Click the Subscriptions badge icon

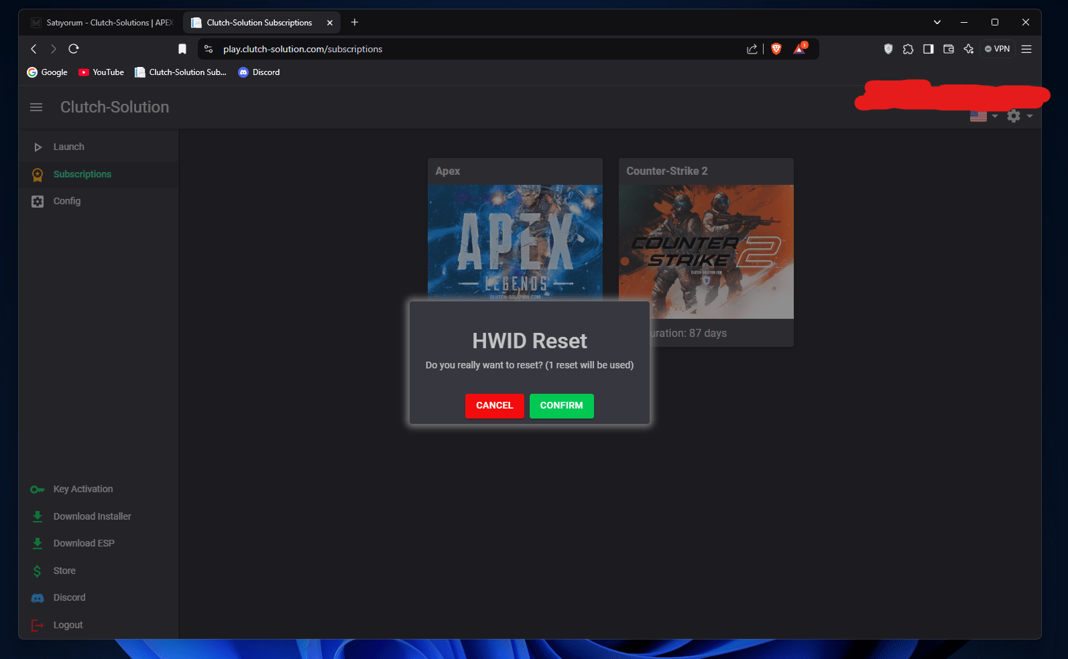point(38,175)
